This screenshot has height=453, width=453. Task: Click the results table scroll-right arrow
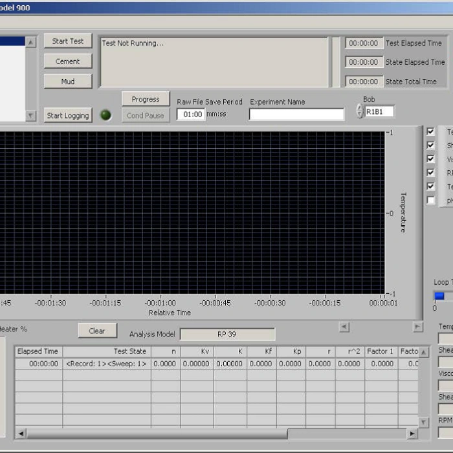412,434
